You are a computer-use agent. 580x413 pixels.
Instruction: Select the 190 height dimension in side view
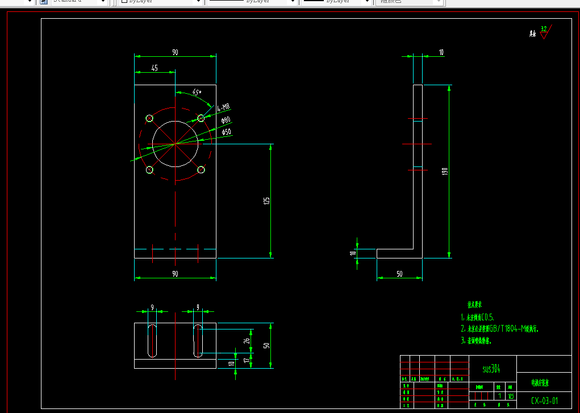pyautogui.click(x=445, y=172)
